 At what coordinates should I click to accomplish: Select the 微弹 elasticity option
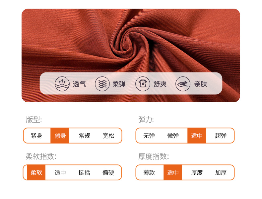click(173, 136)
